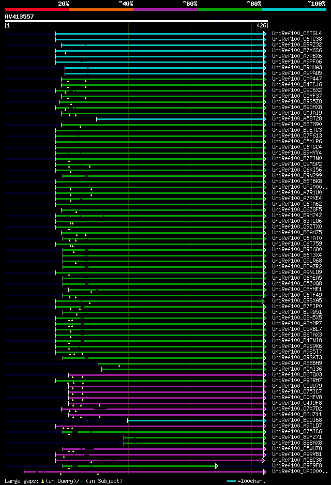Viewport: 331px width, 485px height.
Task: Click label UniRef100_B9S5Z8
Action: coord(297,102)
